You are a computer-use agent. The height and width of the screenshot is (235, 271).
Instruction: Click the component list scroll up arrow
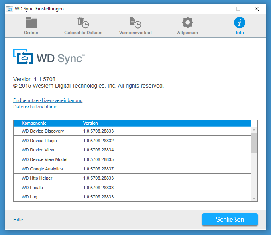pyautogui.click(x=254, y=130)
